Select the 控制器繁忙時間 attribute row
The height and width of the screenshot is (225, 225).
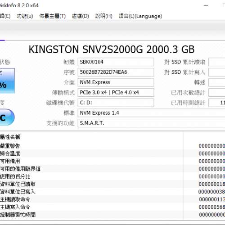pos(112,215)
